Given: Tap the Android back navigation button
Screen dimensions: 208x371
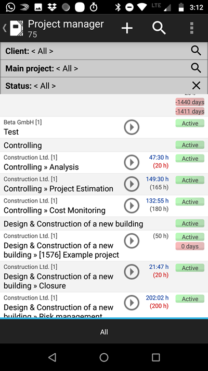Looking at the screenshot, I should [x=52, y=357].
